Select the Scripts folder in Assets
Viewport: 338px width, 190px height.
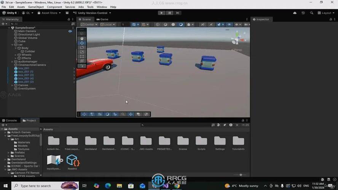click(201, 143)
